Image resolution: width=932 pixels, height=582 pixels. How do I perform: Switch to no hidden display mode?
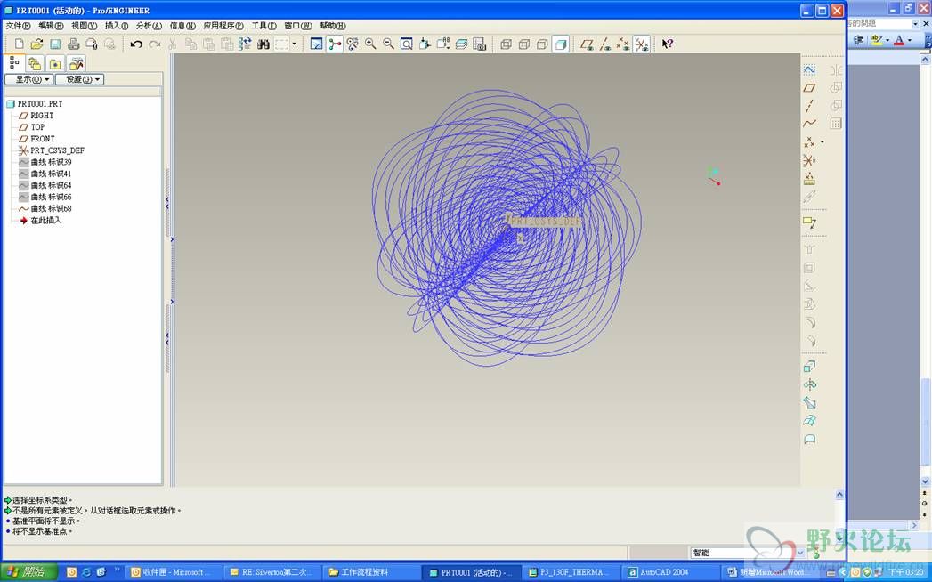(x=542, y=44)
